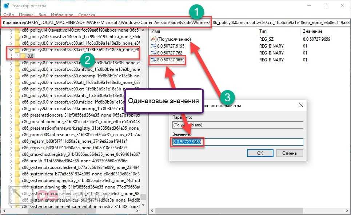This screenshot has width=351, height=215.
Task: Click the 8.0 subkey folder icon
Action: click(23, 56)
